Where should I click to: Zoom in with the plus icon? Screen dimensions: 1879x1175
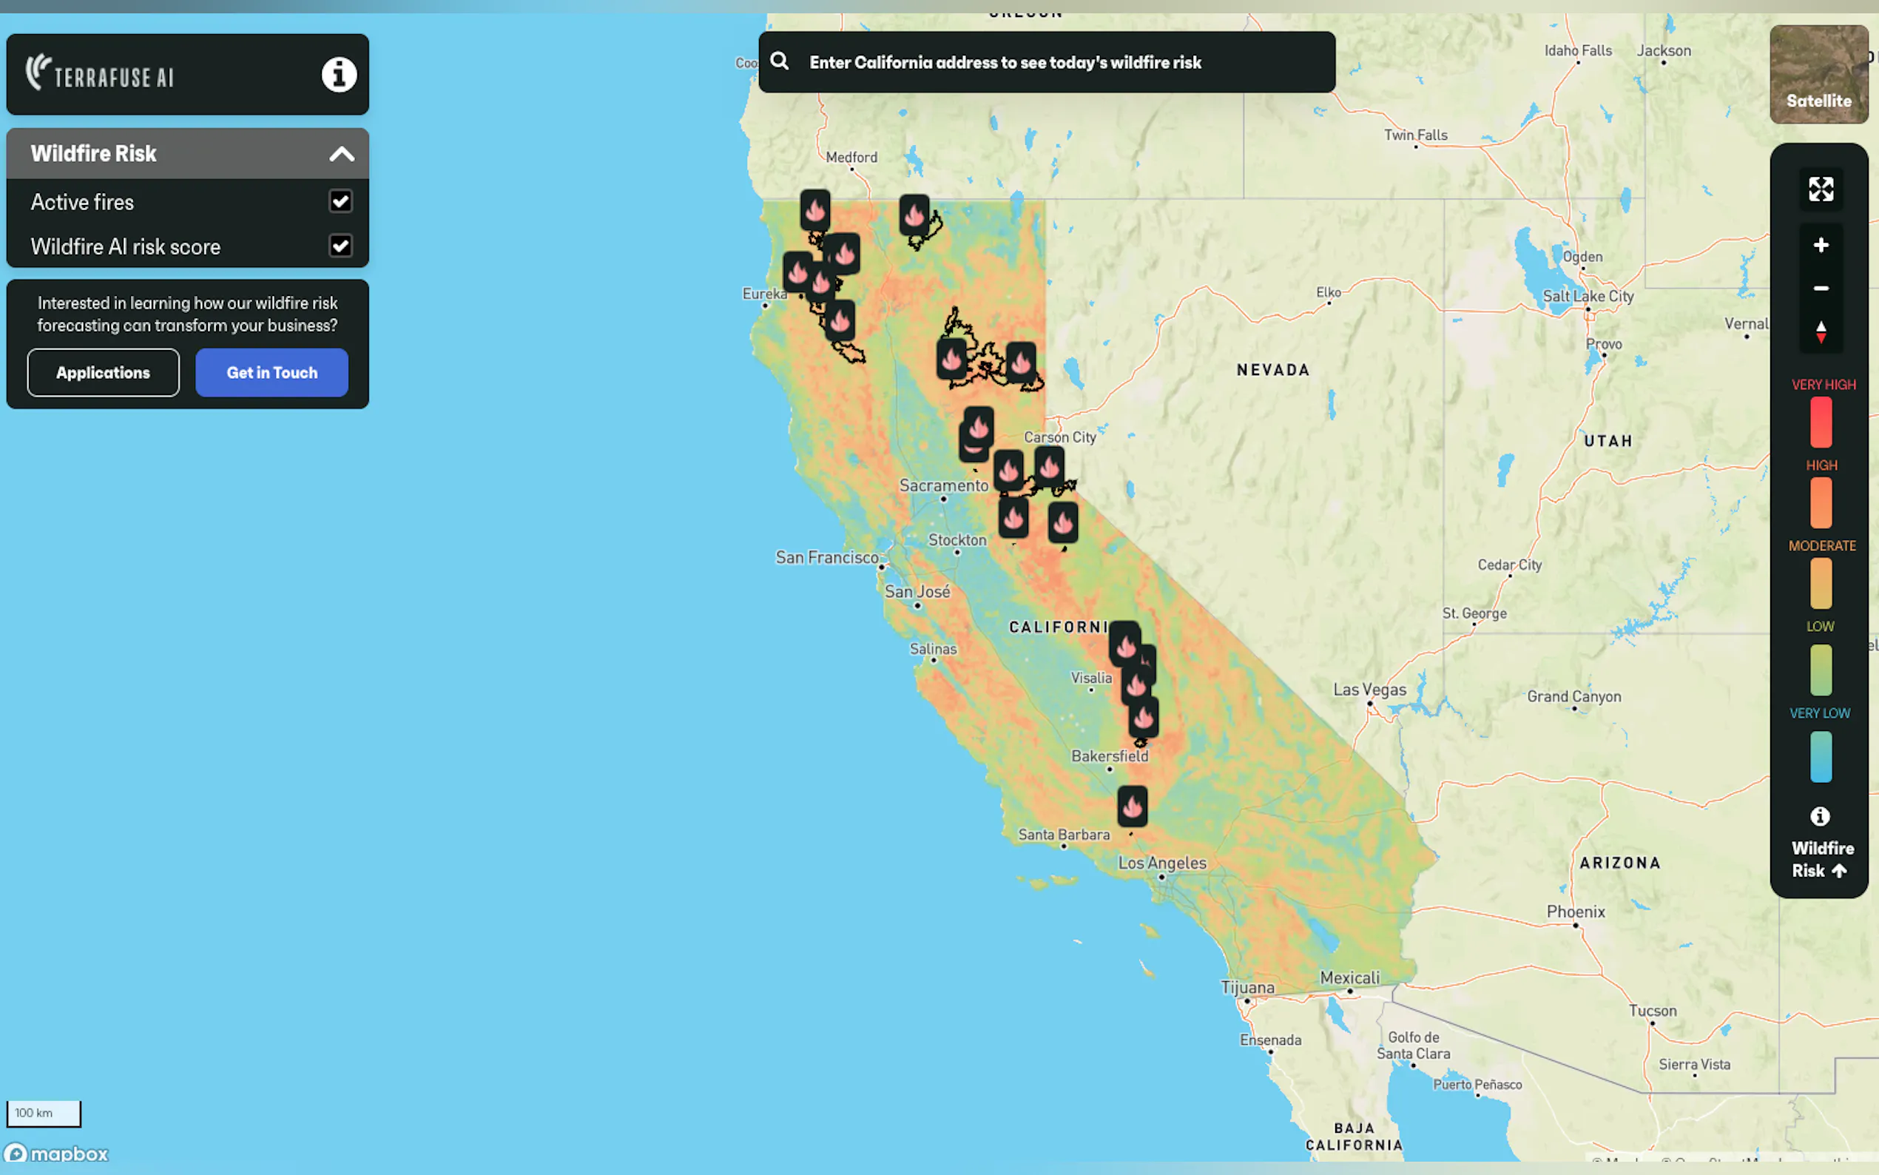click(1820, 246)
